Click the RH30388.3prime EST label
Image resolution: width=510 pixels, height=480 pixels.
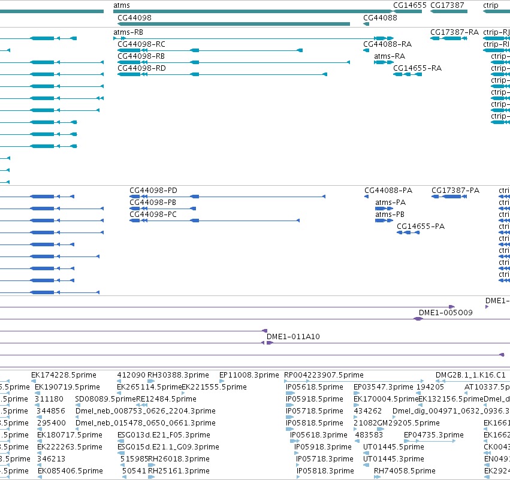coord(178,375)
